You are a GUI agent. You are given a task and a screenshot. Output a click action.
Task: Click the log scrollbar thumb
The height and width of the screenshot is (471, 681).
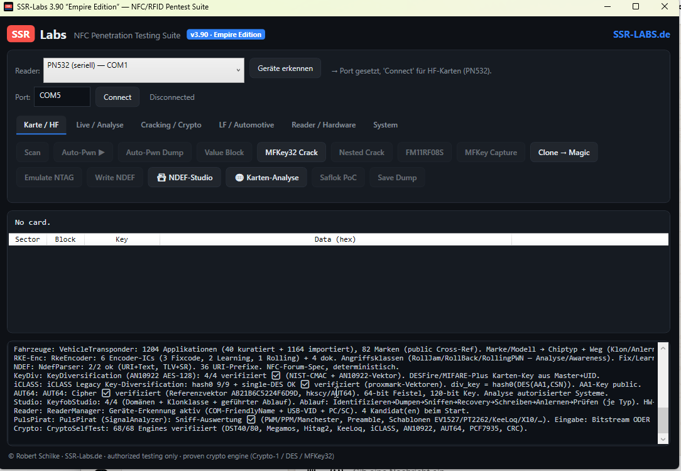tap(663, 420)
